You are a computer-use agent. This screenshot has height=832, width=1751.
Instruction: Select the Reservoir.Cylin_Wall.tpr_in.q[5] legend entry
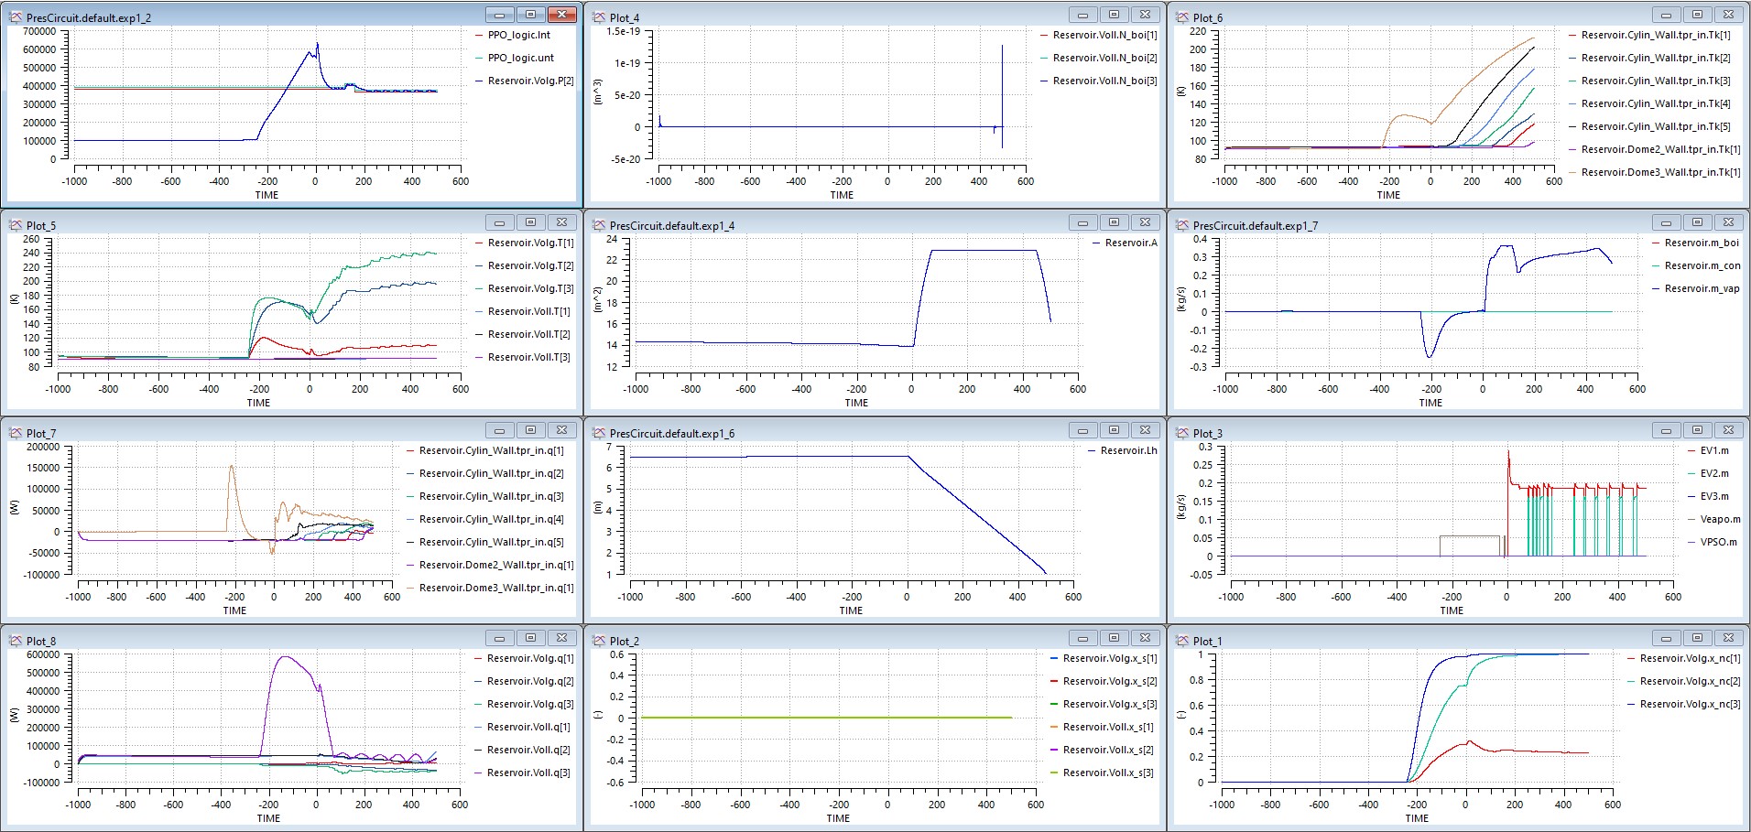tap(485, 542)
